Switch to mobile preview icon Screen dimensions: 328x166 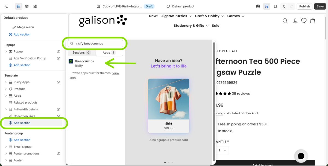(x=275, y=6)
